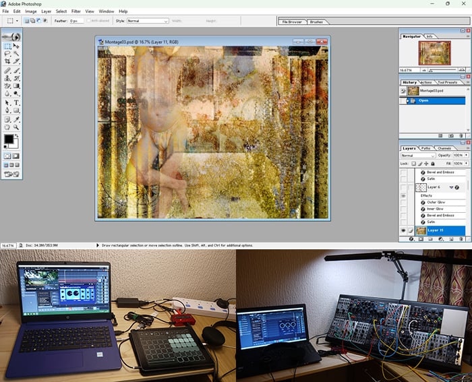Image resolution: width=472 pixels, height=382 pixels.
Task: Open the Brushes palette tab
Action: click(x=316, y=22)
